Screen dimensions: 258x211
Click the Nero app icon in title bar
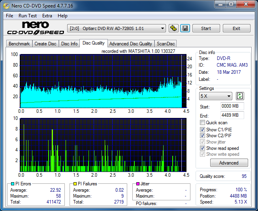[7, 6]
